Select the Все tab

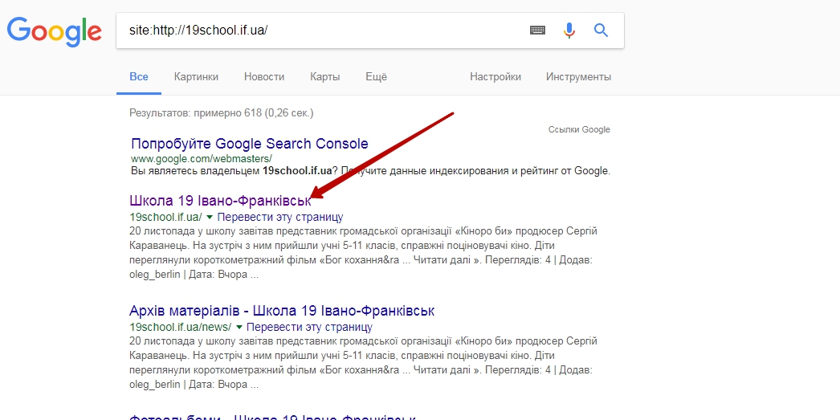click(139, 76)
